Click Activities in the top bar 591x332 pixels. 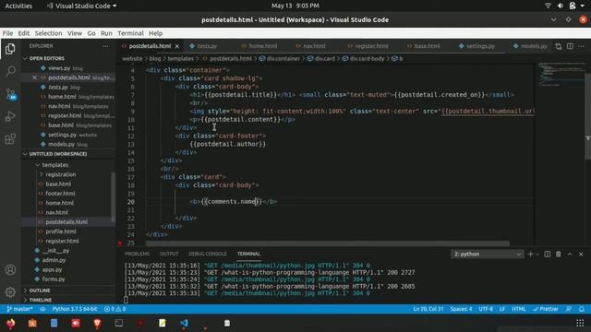[x=18, y=6]
